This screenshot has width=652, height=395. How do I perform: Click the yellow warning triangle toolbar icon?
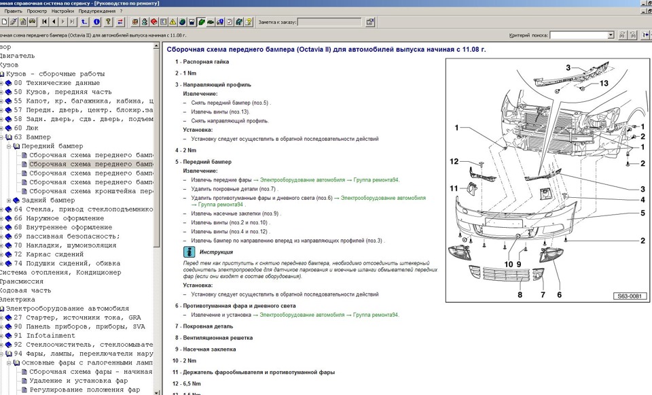173,22
